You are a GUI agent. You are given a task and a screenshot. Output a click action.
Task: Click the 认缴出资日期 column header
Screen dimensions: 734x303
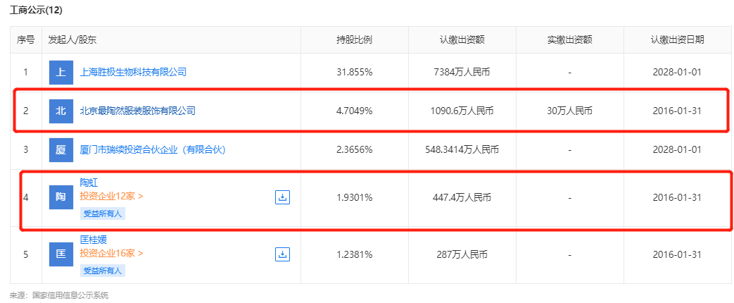point(677,40)
